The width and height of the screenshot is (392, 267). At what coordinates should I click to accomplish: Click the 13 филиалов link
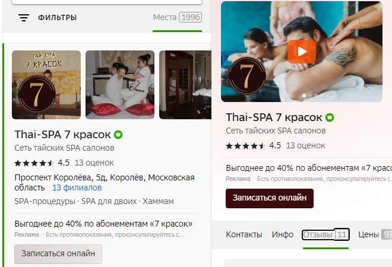pyautogui.click(x=77, y=187)
